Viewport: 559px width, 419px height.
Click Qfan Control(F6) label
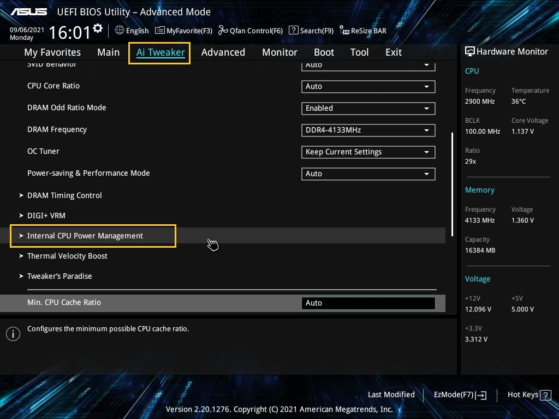tap(256, 31)
